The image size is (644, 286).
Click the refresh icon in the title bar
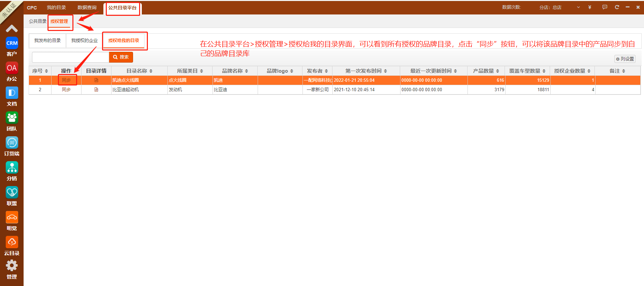tap(617, 7)
